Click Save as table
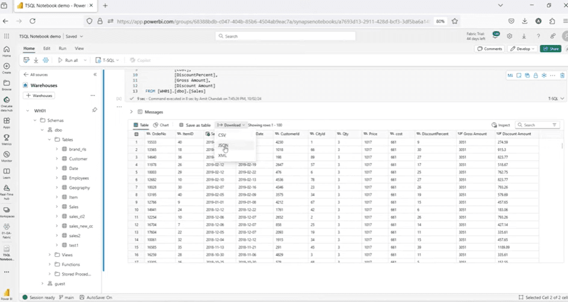Screen dimensions: 568x302 (x=194, y=125)
